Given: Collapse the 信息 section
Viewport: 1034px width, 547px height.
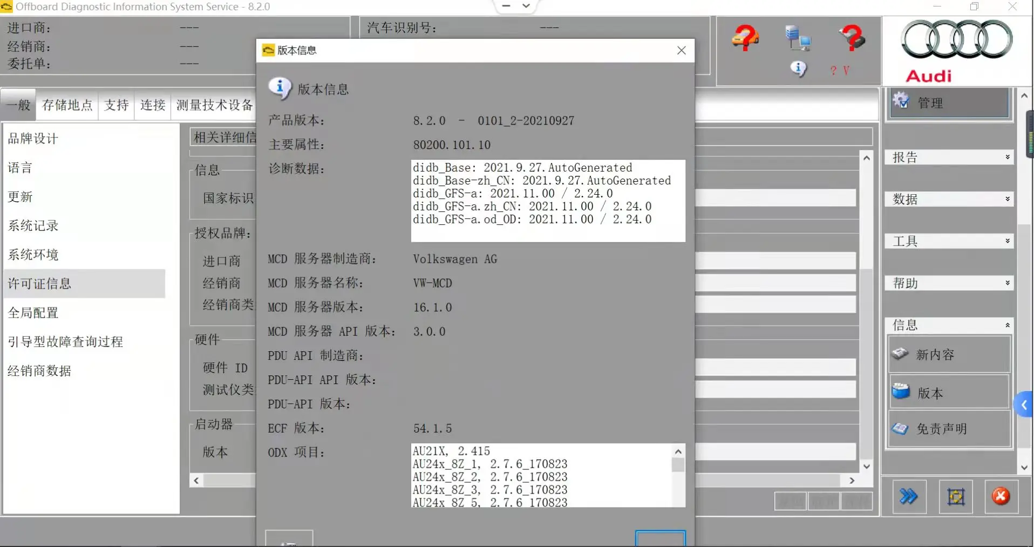Looking at the screenshot, I should coord(949,325).
